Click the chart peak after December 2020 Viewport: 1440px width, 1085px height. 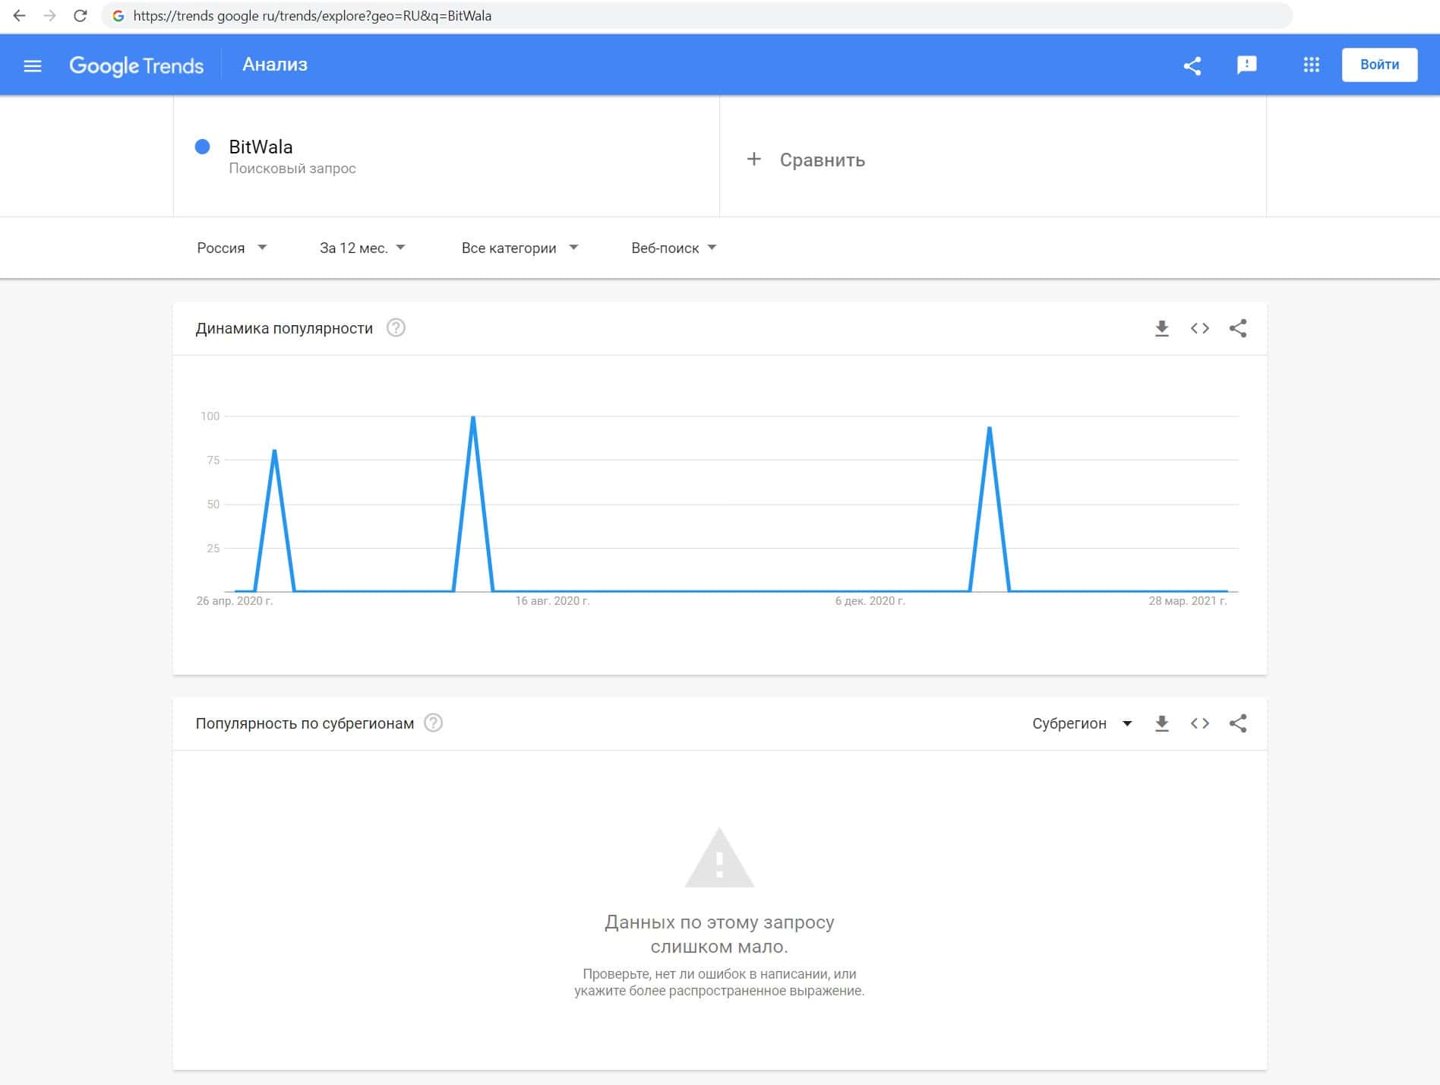click(990, 429)
